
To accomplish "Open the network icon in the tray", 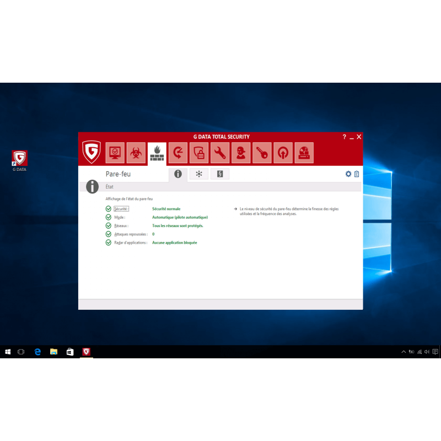I will pyautogui.click(x=420, y=352).
